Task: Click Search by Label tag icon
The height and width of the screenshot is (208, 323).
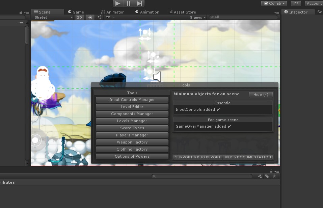Action: 267,176
